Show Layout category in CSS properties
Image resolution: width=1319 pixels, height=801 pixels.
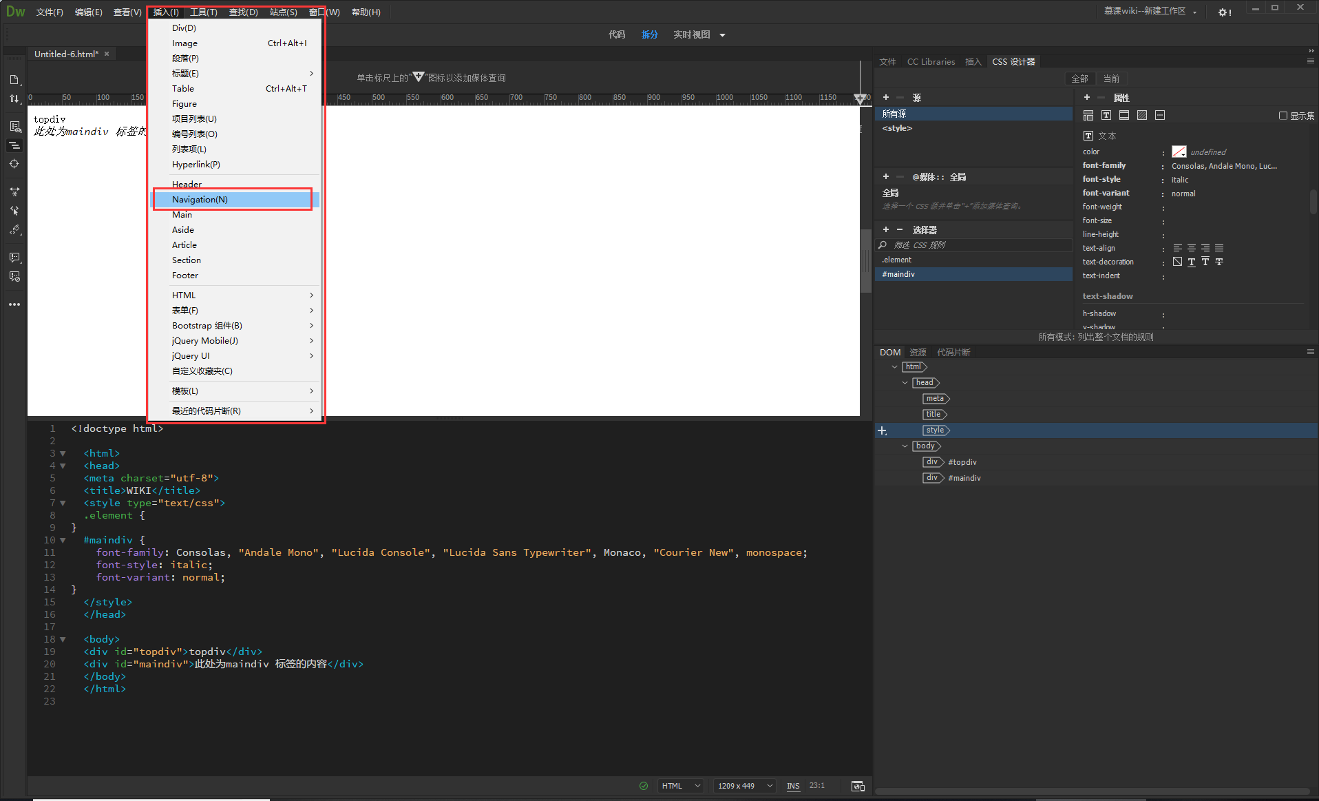(x=1088, y=115)
